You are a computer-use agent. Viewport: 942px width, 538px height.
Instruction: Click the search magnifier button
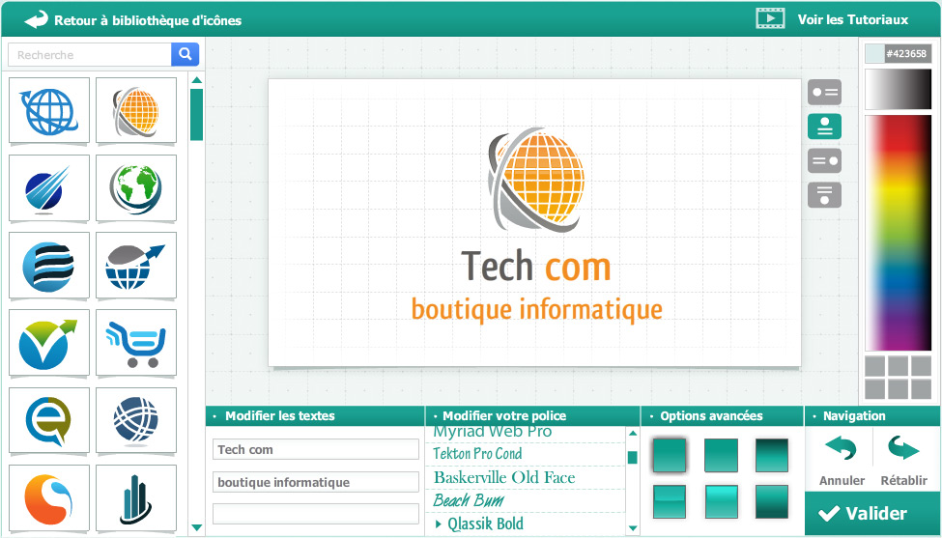(x=185, y=55)
